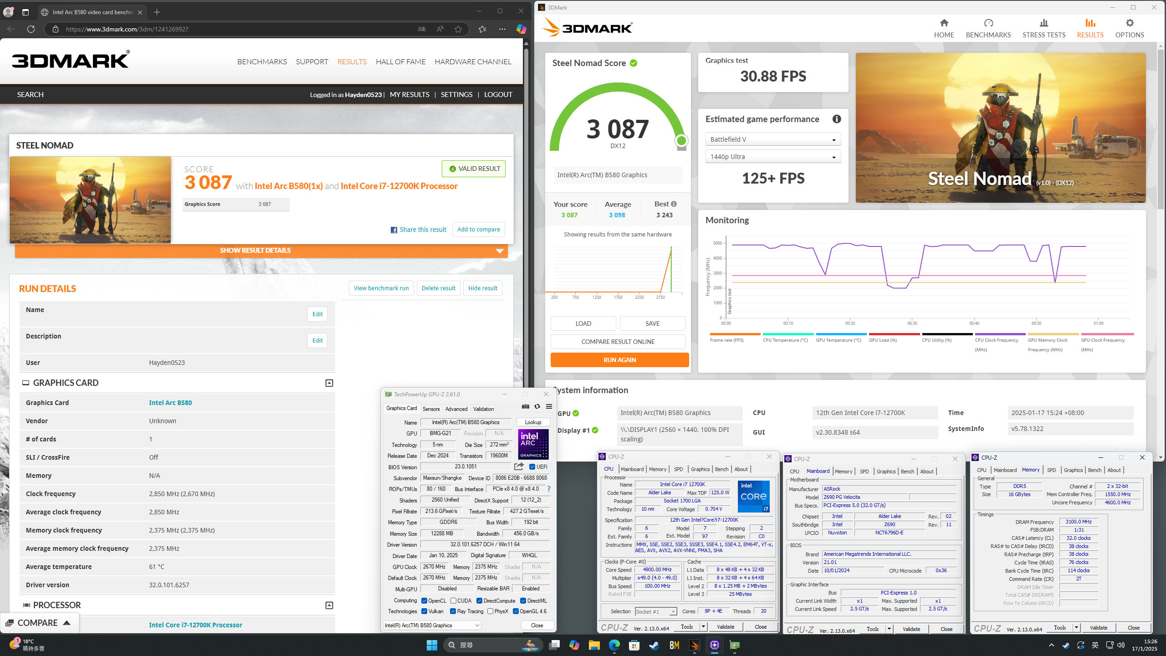Click the RUN AGAIN button
This screenshot has height=656, width=1166.
coord(619,360)
